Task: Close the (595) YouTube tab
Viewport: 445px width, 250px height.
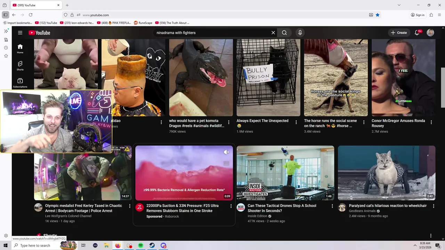Action: 58,5
